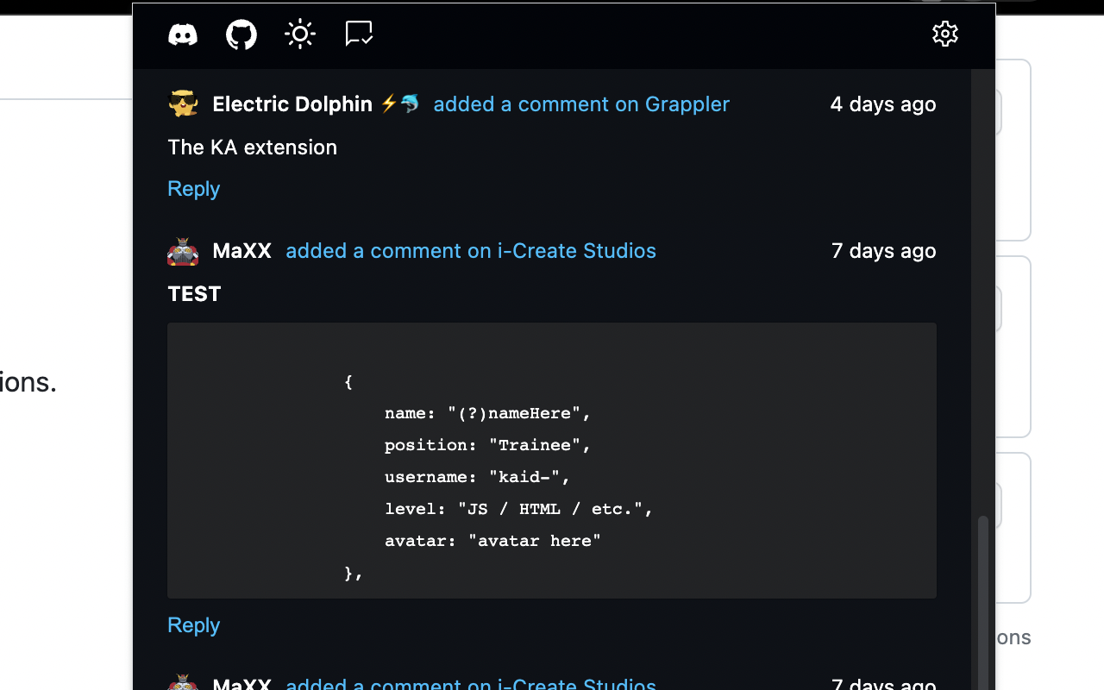Click the username "kaid-" line in code block
Image resolution: width=1104 pixels, height=690 pixels.
tap(477, 477)
